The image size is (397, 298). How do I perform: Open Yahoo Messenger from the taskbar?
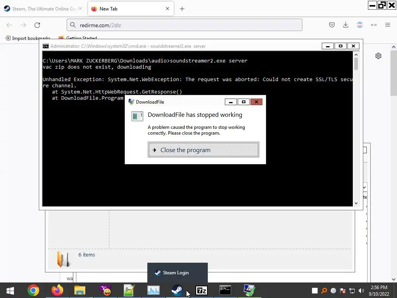pyautogui.click(x=105, y=290)
